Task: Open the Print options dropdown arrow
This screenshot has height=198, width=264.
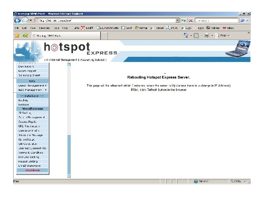Action: coord(212,36)
